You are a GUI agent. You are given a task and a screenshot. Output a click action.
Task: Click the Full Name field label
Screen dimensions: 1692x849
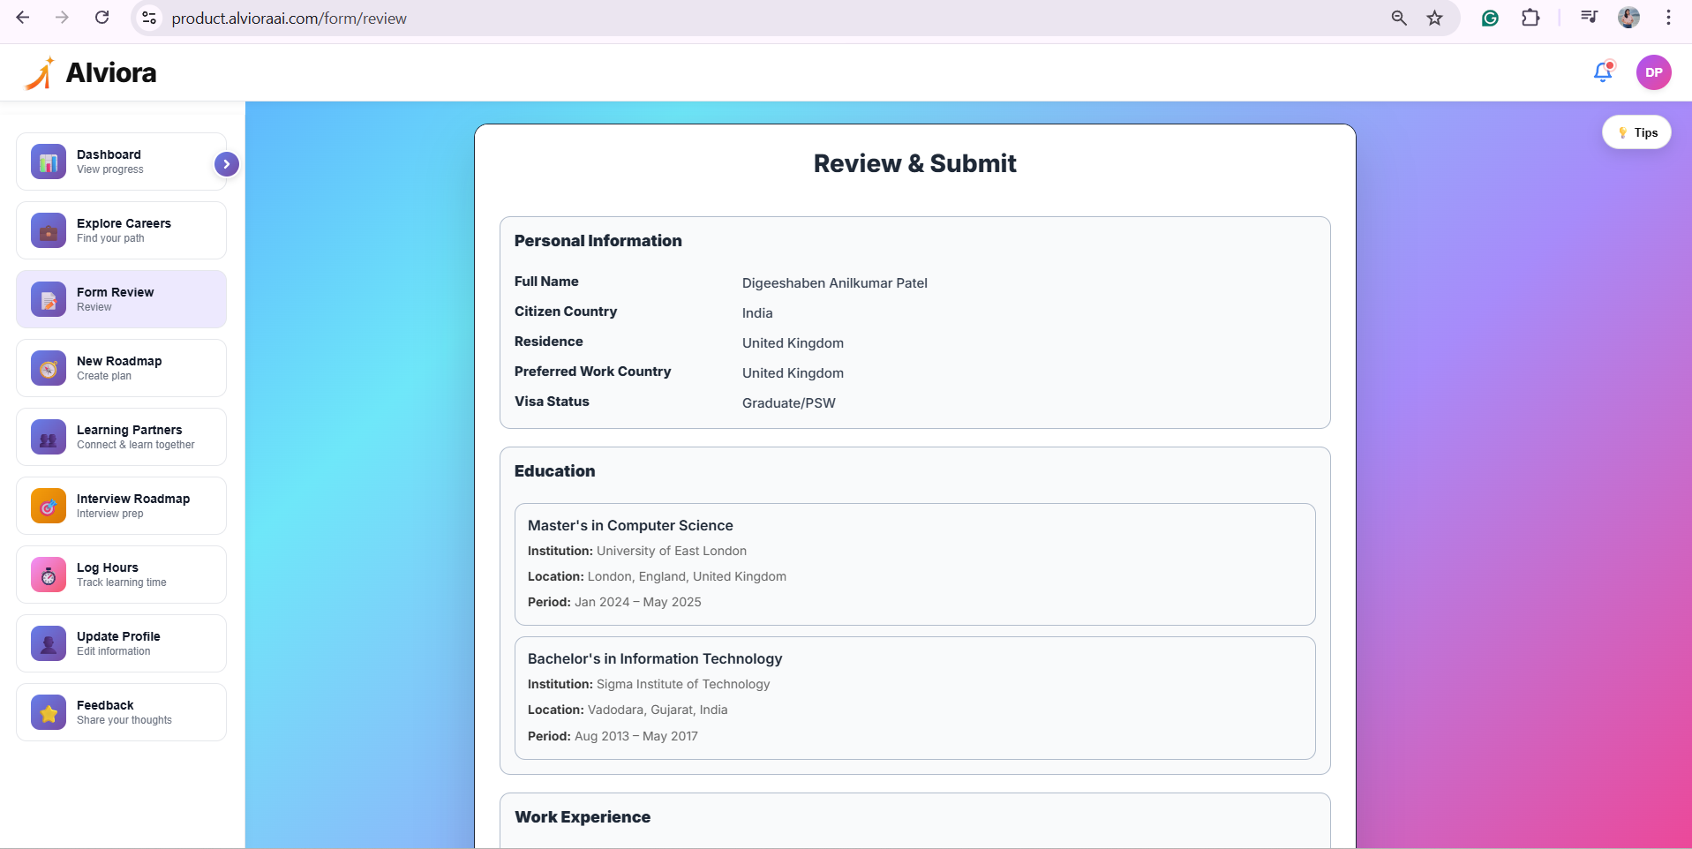click(x=546, y=282)
